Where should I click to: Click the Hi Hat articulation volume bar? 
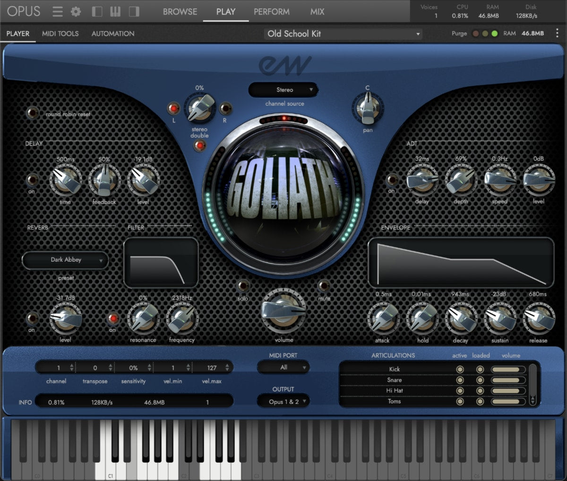[508, 391]
